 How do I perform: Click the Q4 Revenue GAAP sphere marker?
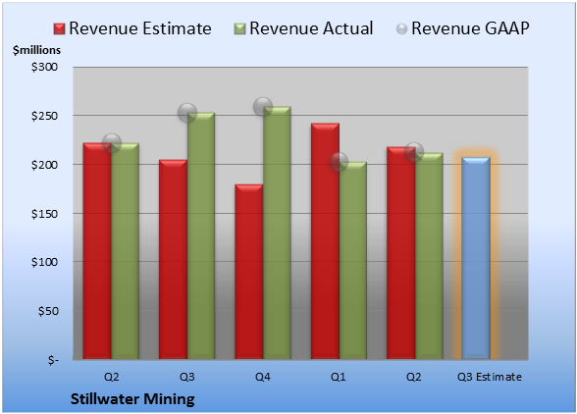263,107
